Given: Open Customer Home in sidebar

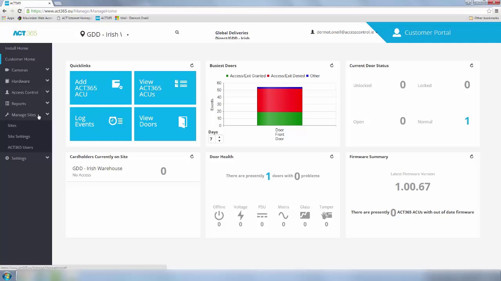Looking at the screenshot, I should [20, 59].
